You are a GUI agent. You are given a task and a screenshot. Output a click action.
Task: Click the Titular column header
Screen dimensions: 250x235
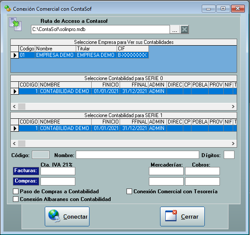(x=96, y=49)
